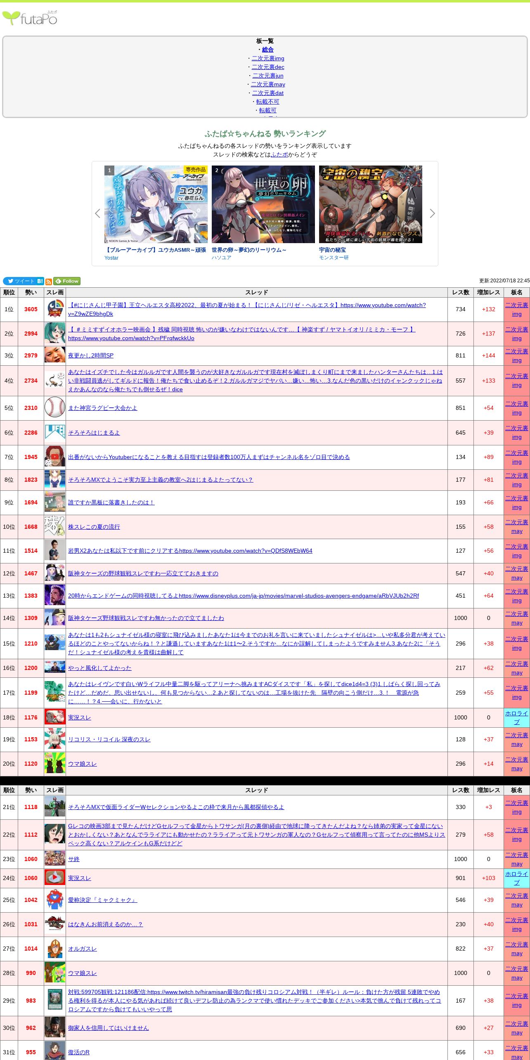Click the futaPo logo

(x=30, y=18)
